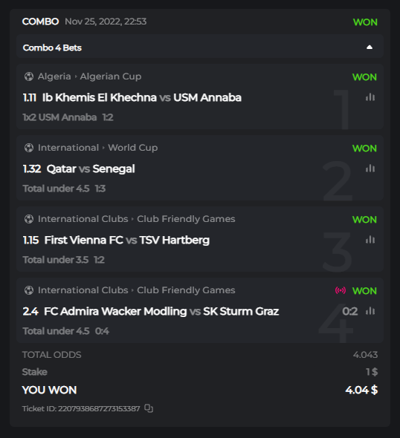Click soccer ball icon beside International World Cup
This screenshot has width=400, height=438.
[29, 148]
